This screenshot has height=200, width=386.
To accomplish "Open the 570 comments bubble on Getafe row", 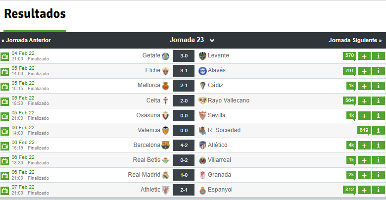I will (349, 56).
